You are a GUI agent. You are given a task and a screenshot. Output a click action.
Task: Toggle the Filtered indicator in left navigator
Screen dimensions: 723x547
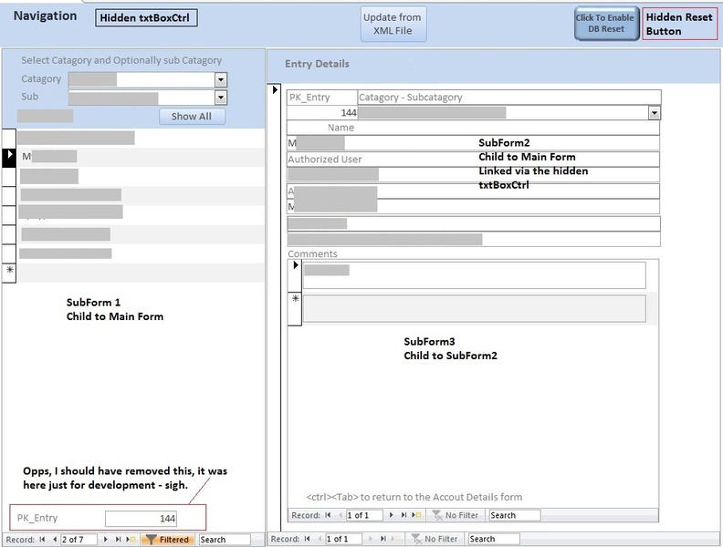pos(167,540)
